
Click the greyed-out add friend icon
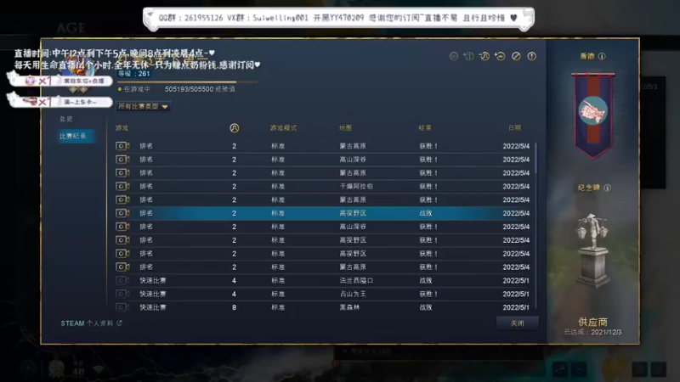(469, 56)
